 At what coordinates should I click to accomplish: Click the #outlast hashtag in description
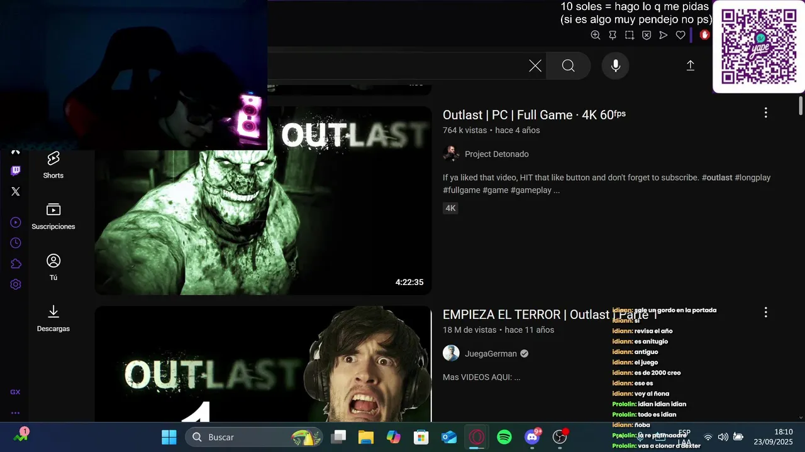717,178
